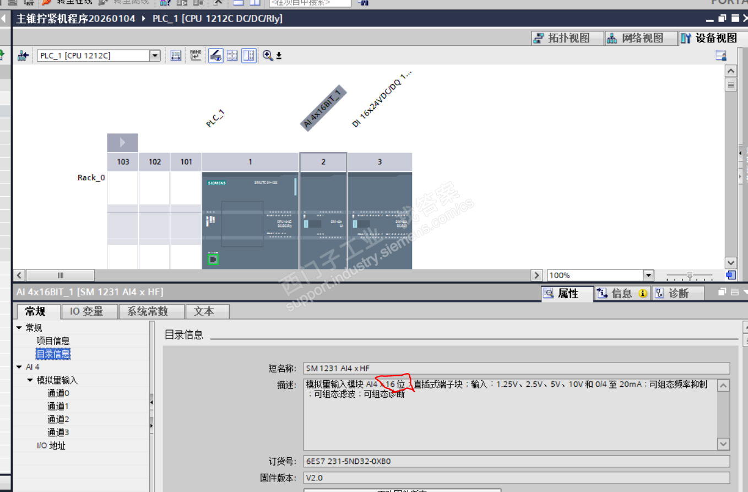Toggle the grid display icon in the device toolbar
This screenshot has height=492, width=748.
point(232,56)
